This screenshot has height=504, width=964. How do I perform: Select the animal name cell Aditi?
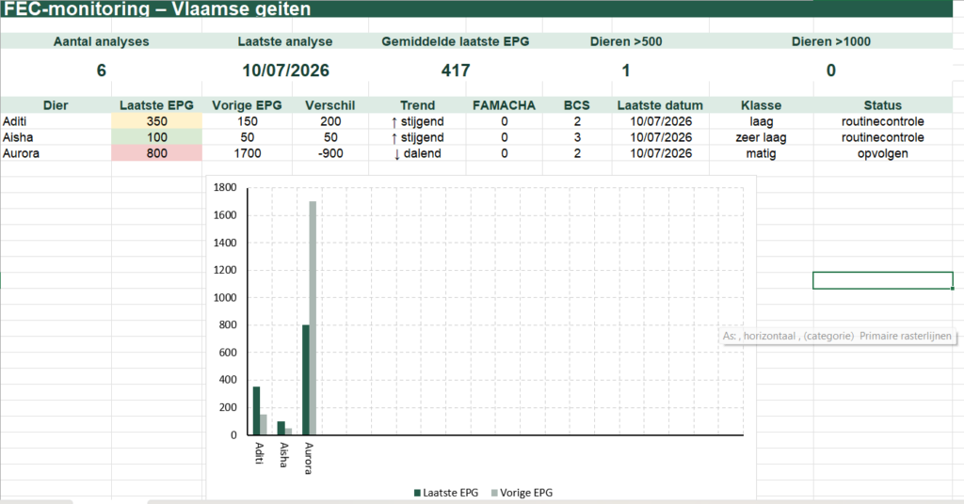[56, 121]
